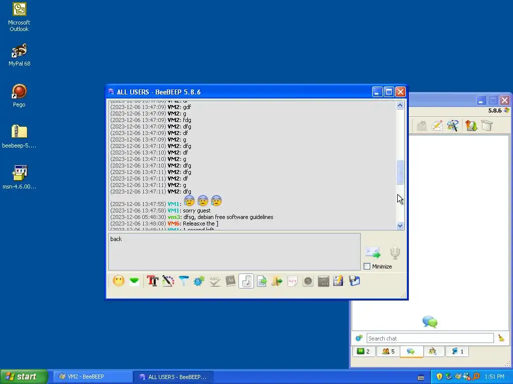Viewport: 513px width, 384px height.
Task: Open chat settings with the blue gear icon
Action: (x=199, y=281)
